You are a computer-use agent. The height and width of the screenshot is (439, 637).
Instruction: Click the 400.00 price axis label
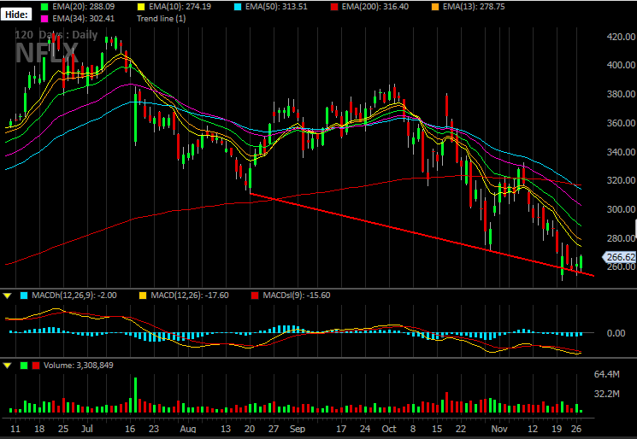point(621,65)
